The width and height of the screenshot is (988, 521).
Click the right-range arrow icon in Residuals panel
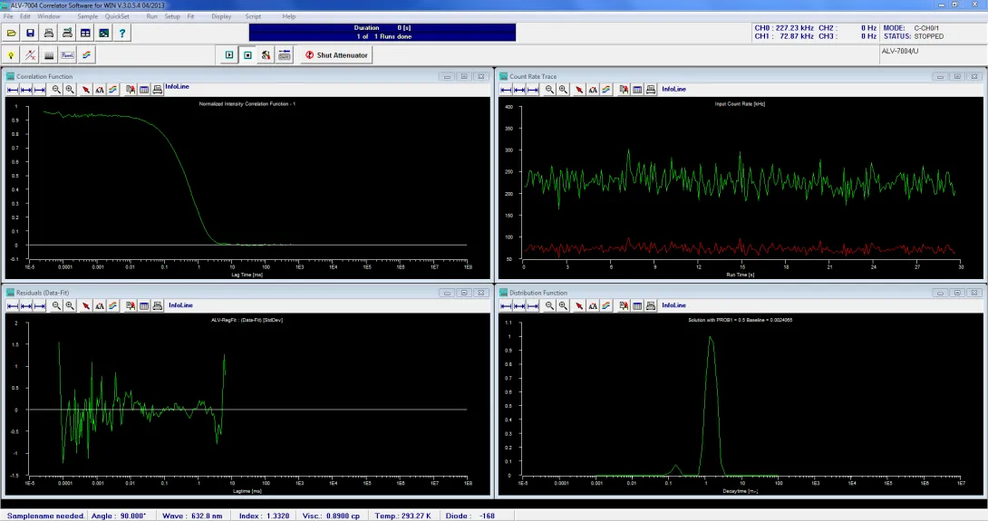click(40, 305)
